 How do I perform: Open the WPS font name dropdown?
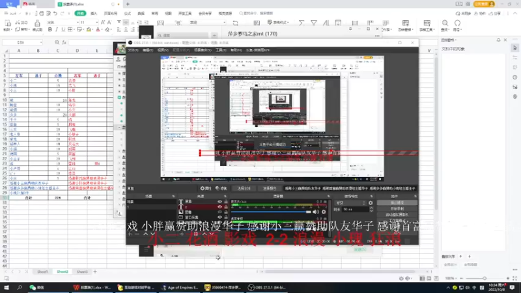coord(78,22)
